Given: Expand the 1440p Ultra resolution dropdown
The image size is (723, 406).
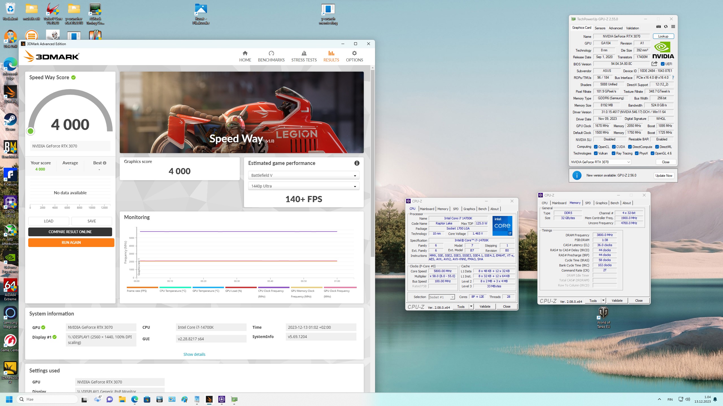Looking at the screenshot, I should coord(304,186).
